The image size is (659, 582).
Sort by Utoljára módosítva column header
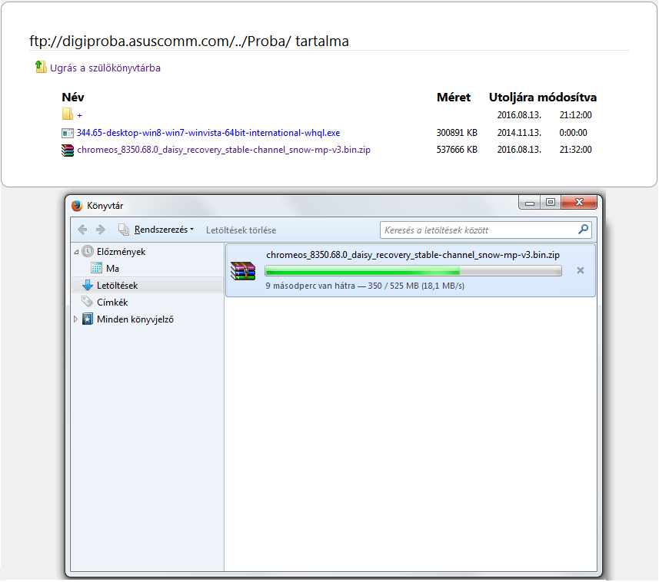tap(543, 98)
